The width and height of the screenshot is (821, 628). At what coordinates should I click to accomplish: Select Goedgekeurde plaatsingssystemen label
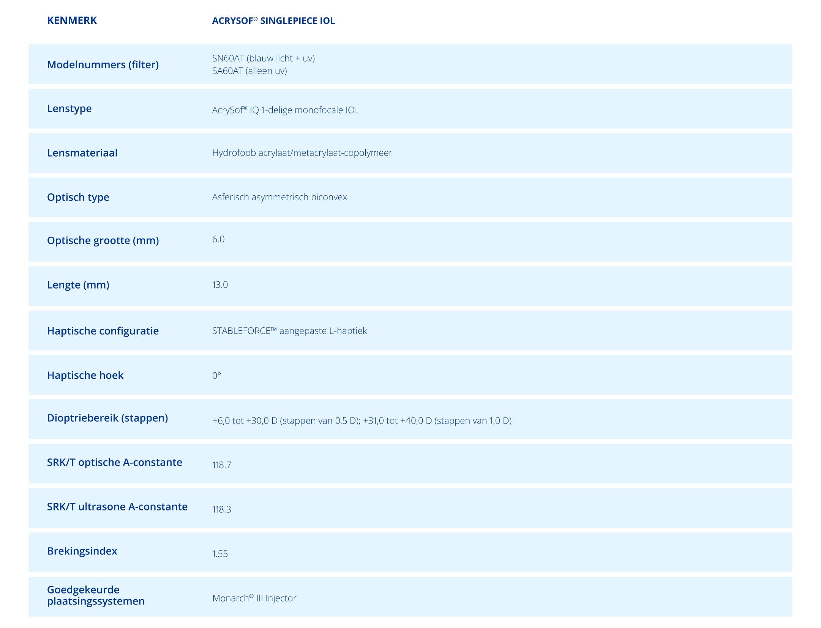[x=96, y=595]
